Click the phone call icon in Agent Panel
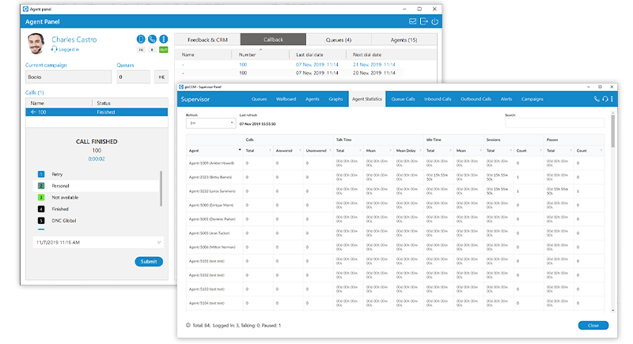The width and height of the screenshot is (633, 344). [152, 39]
